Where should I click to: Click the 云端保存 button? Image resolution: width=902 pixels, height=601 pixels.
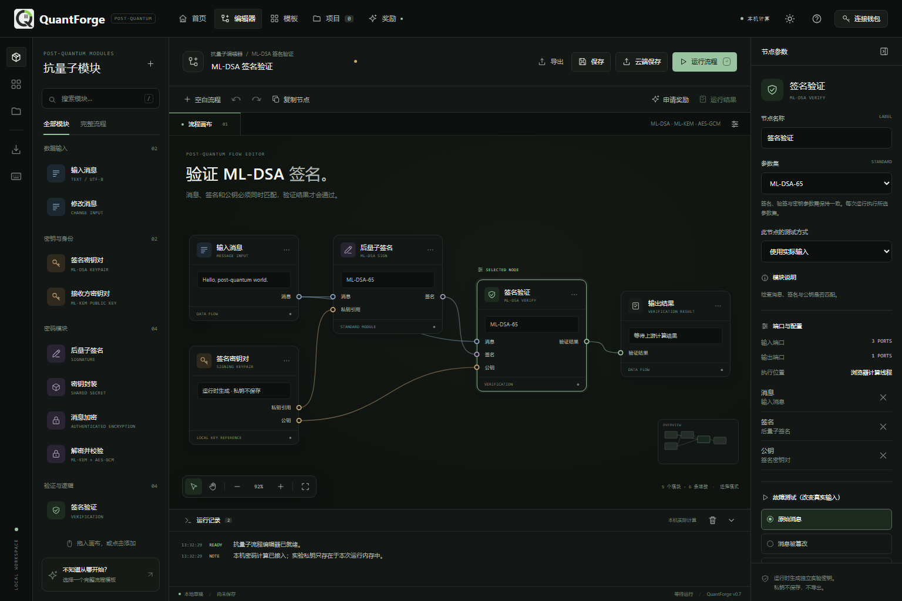641,62
